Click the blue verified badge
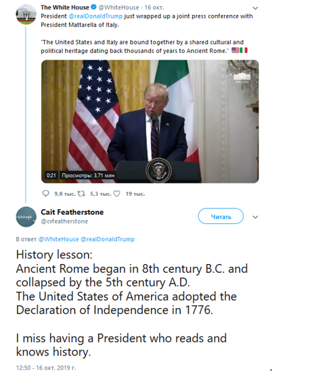The width and height of the screenshot is (312, 371). (93, 7)
